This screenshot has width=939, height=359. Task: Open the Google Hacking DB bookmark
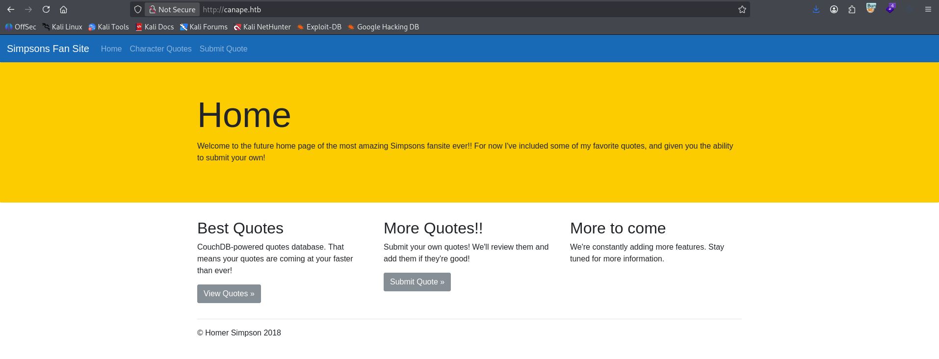384,27
